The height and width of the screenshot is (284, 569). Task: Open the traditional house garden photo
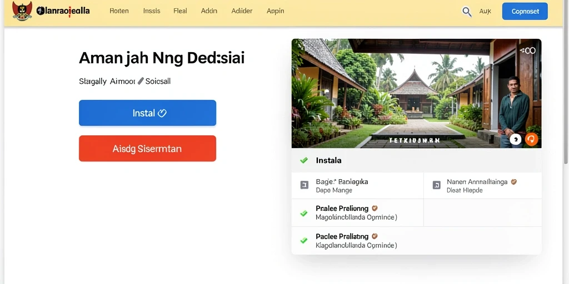[416, 93]
